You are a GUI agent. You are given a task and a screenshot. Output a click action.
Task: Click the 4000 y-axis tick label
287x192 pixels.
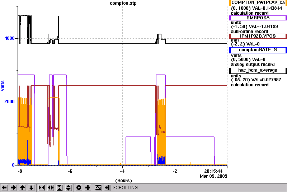pyautogui.click(x=10, y=38)
